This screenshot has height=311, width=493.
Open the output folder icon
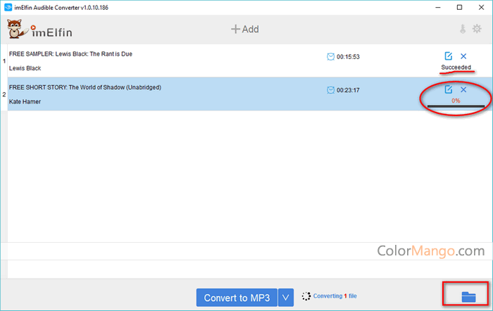tap(467, 297)
